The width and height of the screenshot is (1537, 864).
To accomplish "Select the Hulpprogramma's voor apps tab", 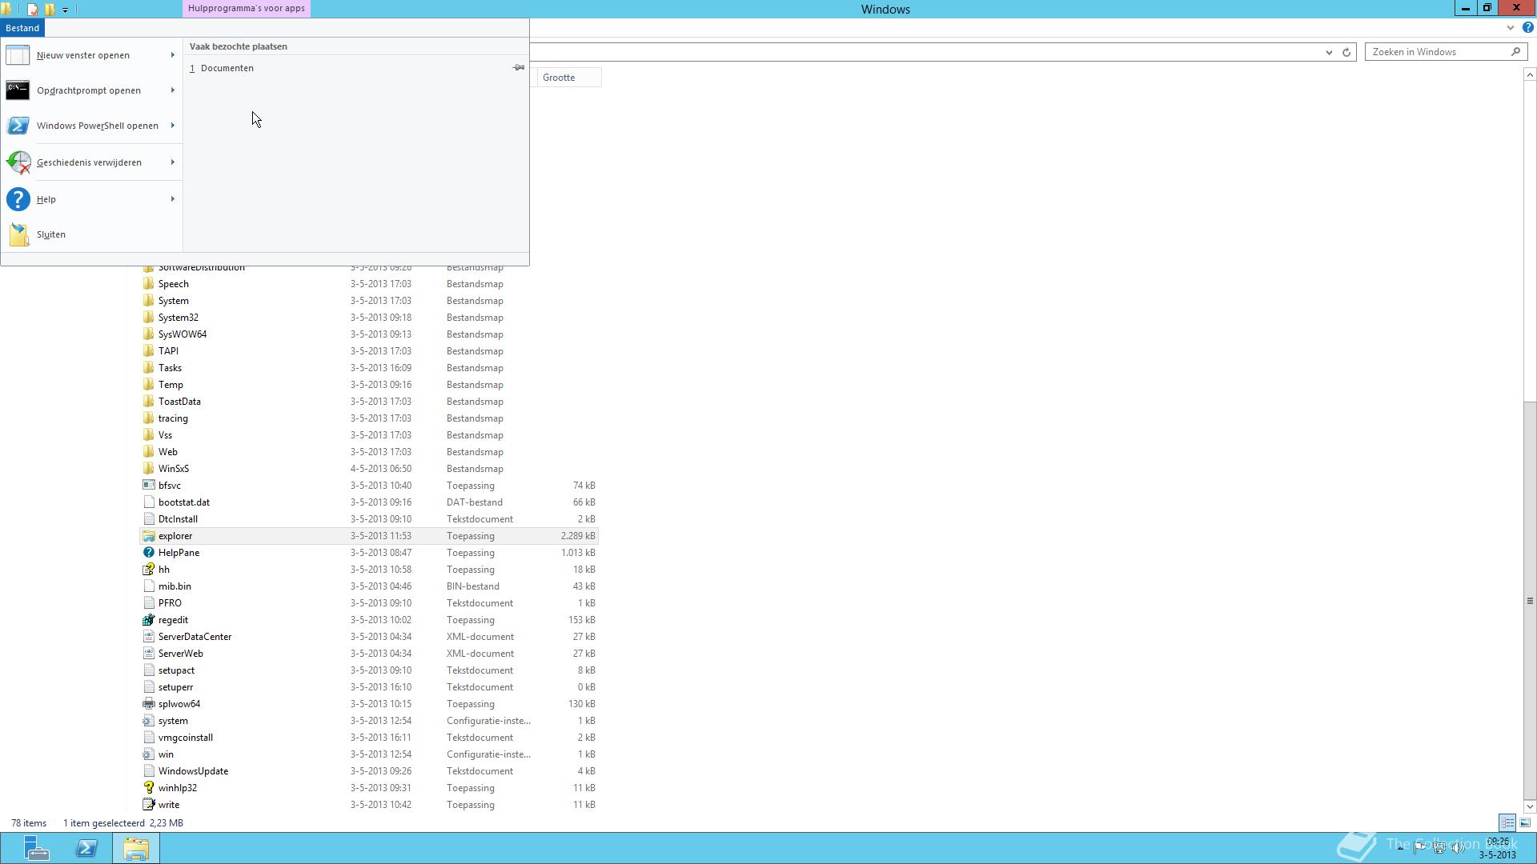I will click(246, 8).
